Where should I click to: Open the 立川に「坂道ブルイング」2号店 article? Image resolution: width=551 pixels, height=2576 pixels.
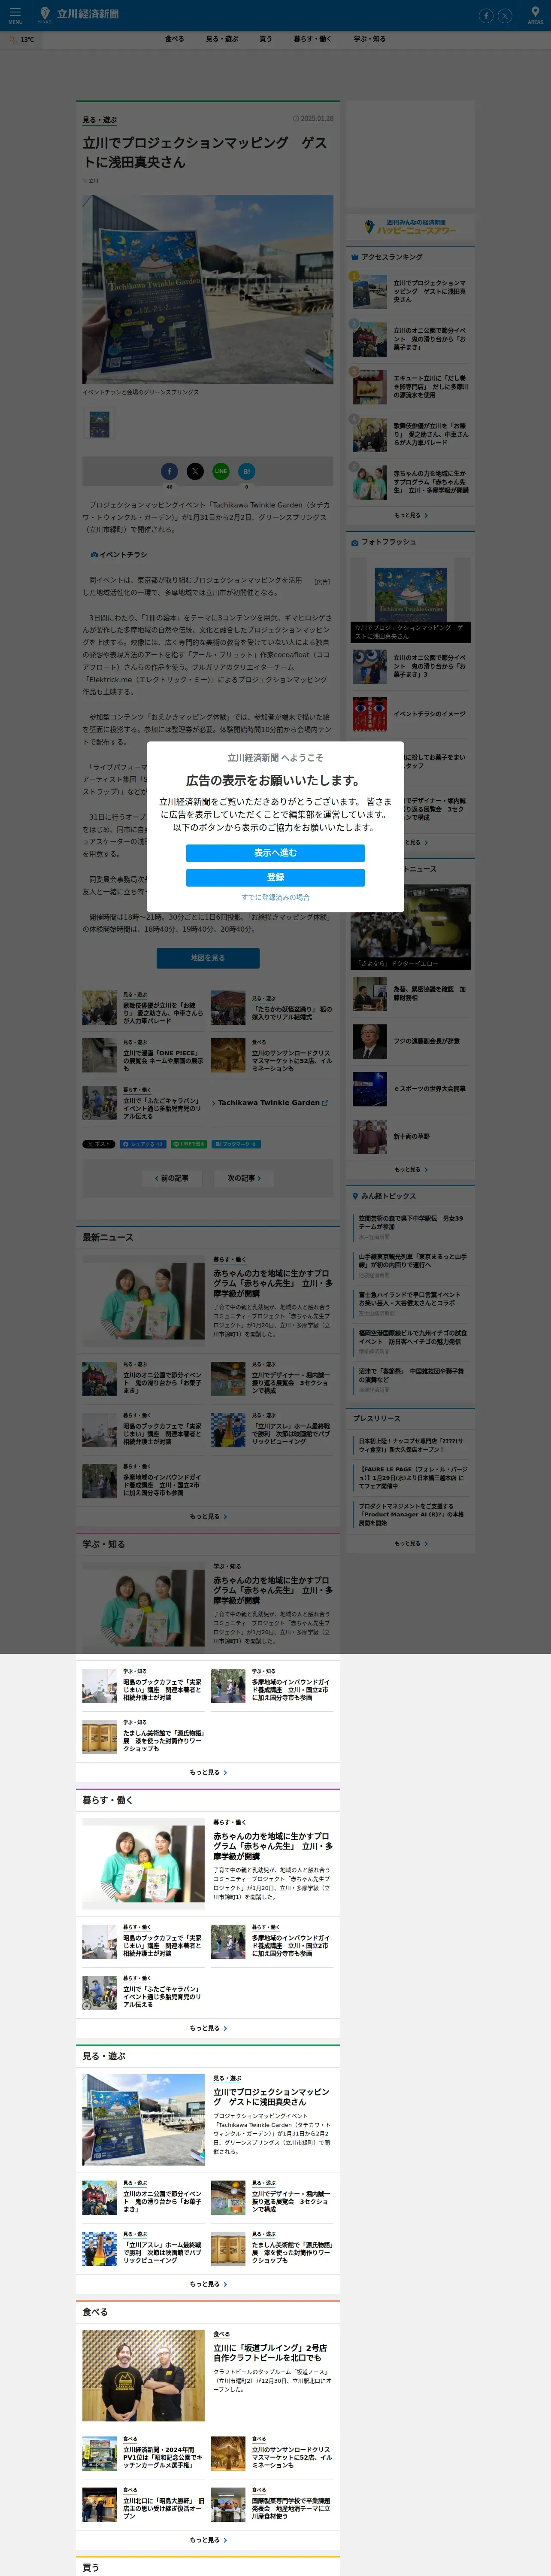coord(270,2353)
